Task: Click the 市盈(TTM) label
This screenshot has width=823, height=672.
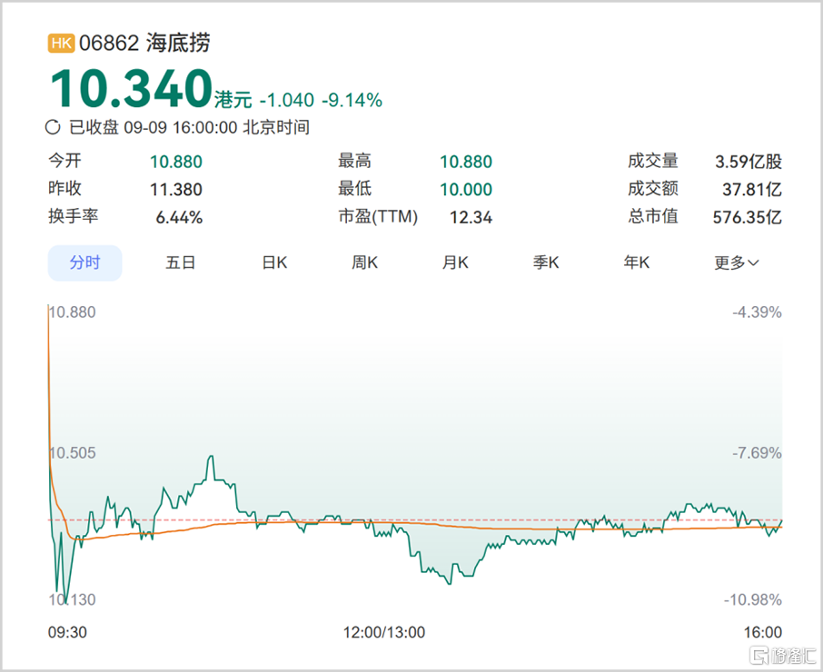Action: click(378, 216)
